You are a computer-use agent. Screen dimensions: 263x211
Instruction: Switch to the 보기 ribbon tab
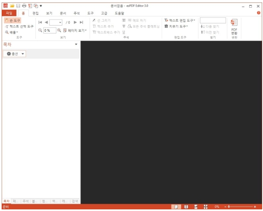point(49,13)
